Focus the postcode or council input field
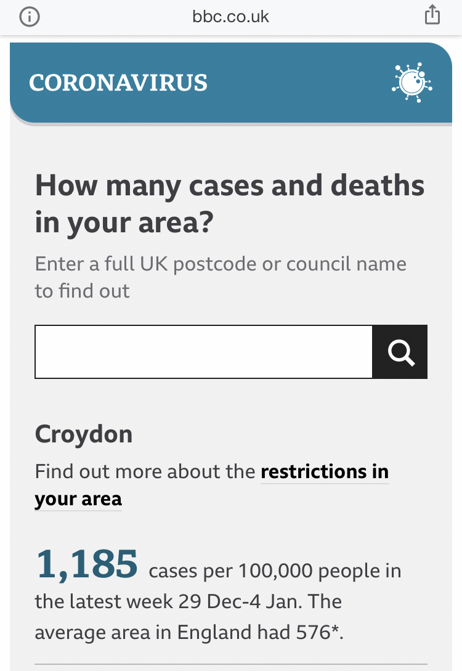The height and width of the screenshot is (671, 462). coord(204,352)
